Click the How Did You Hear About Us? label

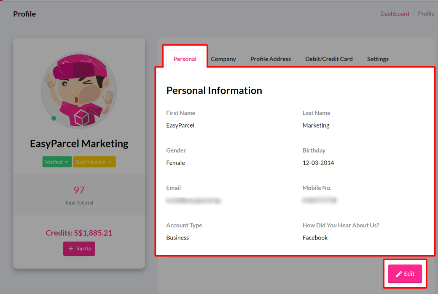[x=341, y=225]
